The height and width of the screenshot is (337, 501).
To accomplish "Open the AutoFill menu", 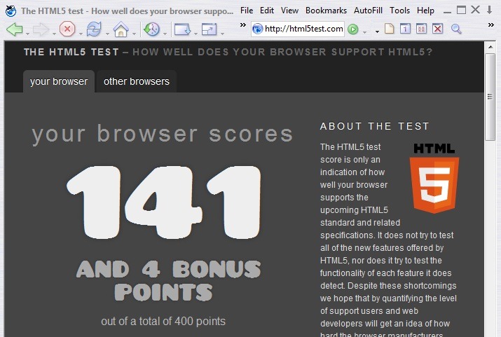I will click(368, 11).
